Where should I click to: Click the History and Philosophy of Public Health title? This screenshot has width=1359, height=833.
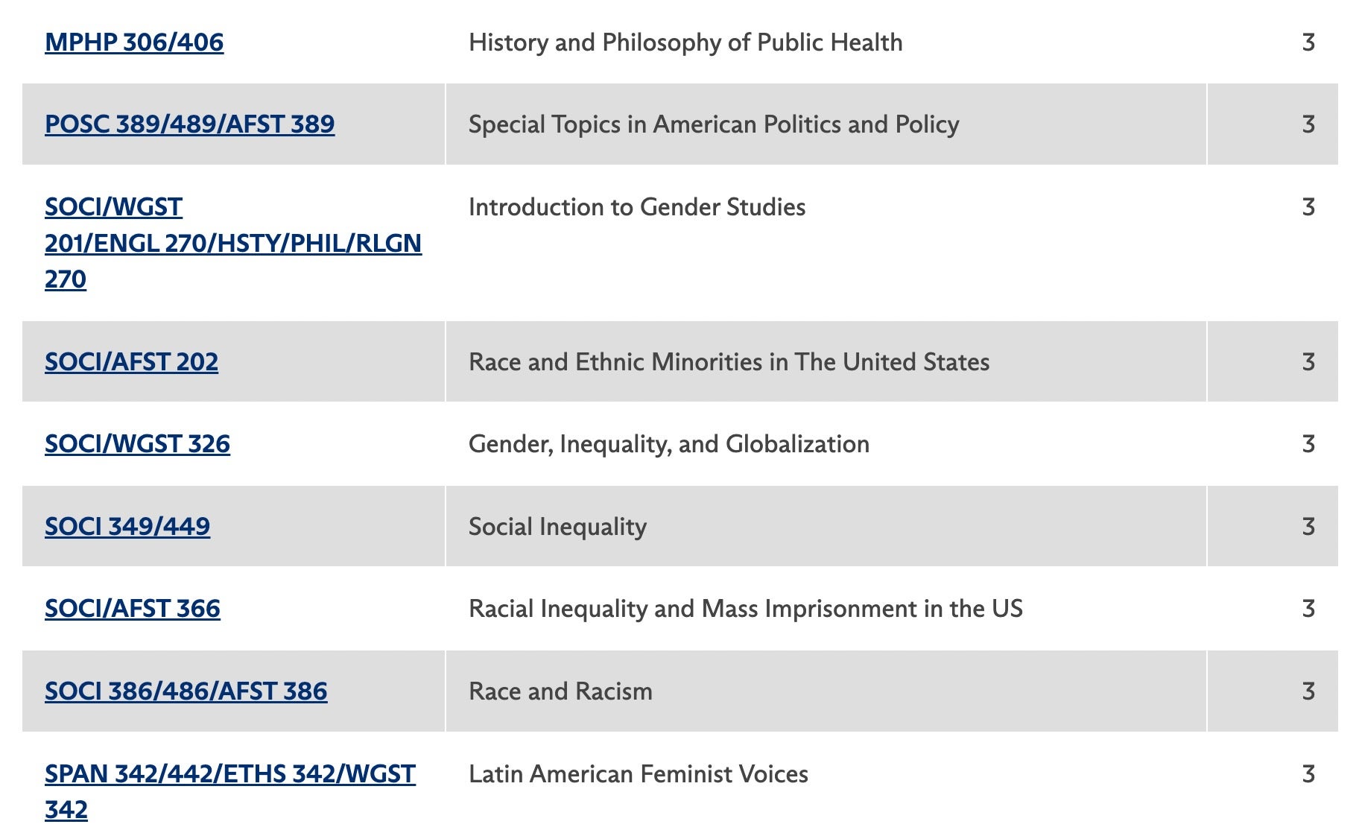click(x=685, y=42)
